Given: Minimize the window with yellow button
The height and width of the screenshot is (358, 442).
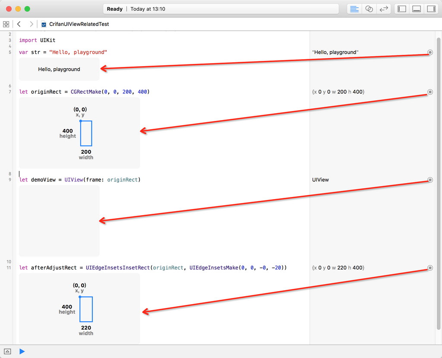Looking at the screenshot, I should click(18, 9).
